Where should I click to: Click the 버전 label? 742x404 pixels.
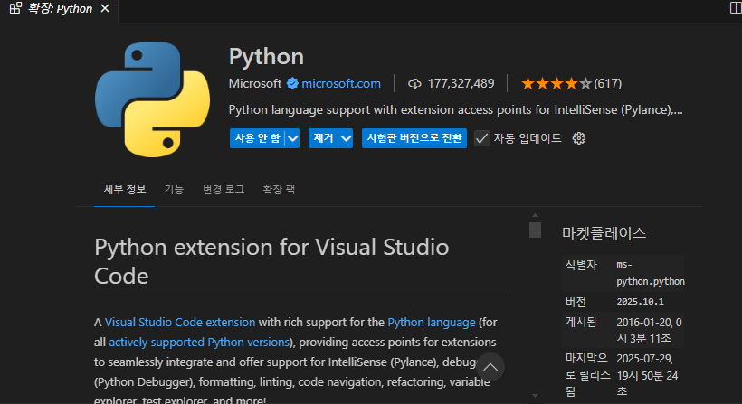(576, 302)
